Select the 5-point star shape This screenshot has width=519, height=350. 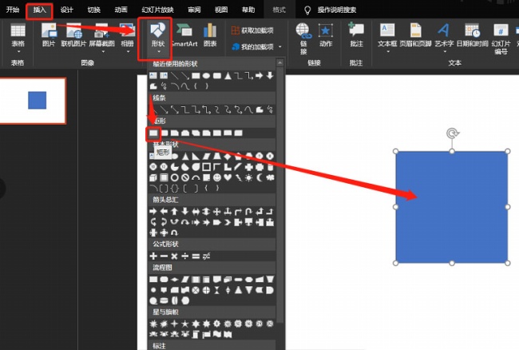pos(184,324)
